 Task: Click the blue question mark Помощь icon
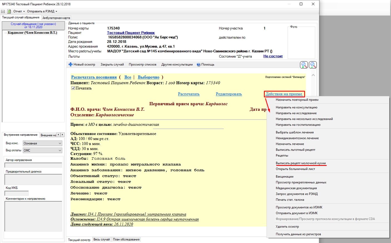[199, 65]
